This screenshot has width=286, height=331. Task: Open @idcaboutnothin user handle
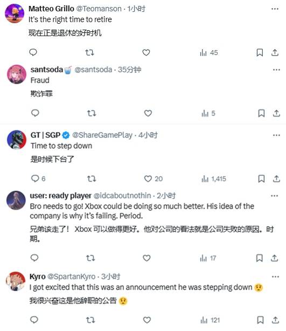pyautogui.click(x=122, y=196)
